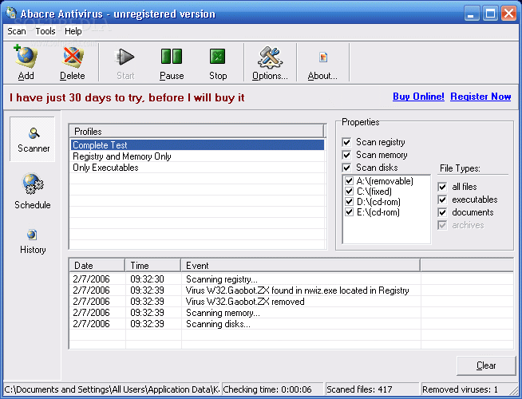Click the Checking time status bar entry
This screenshot has width=522, height=399.
click(x=272, y=389)
